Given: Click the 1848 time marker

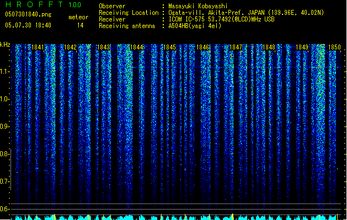Looking at the screenshot, I should 269,47.
